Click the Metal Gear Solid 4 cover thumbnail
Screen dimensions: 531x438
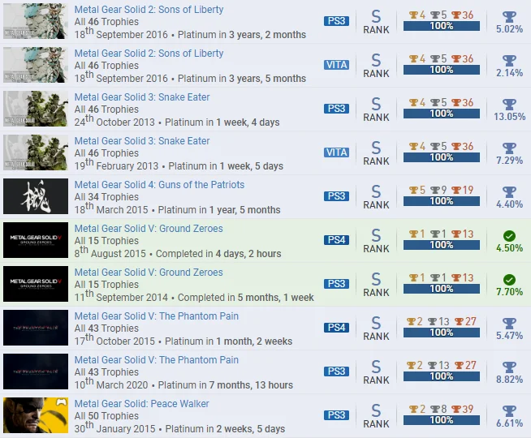click(35, 196)
